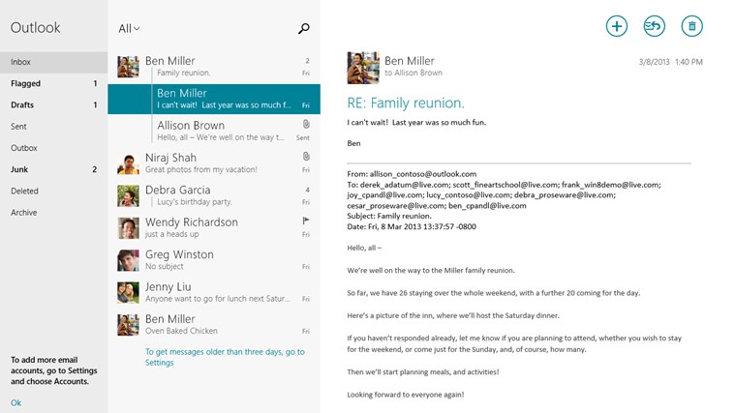Screen dimensions: 735x413
Task: Open the Outbox folder
Action: 54,148
